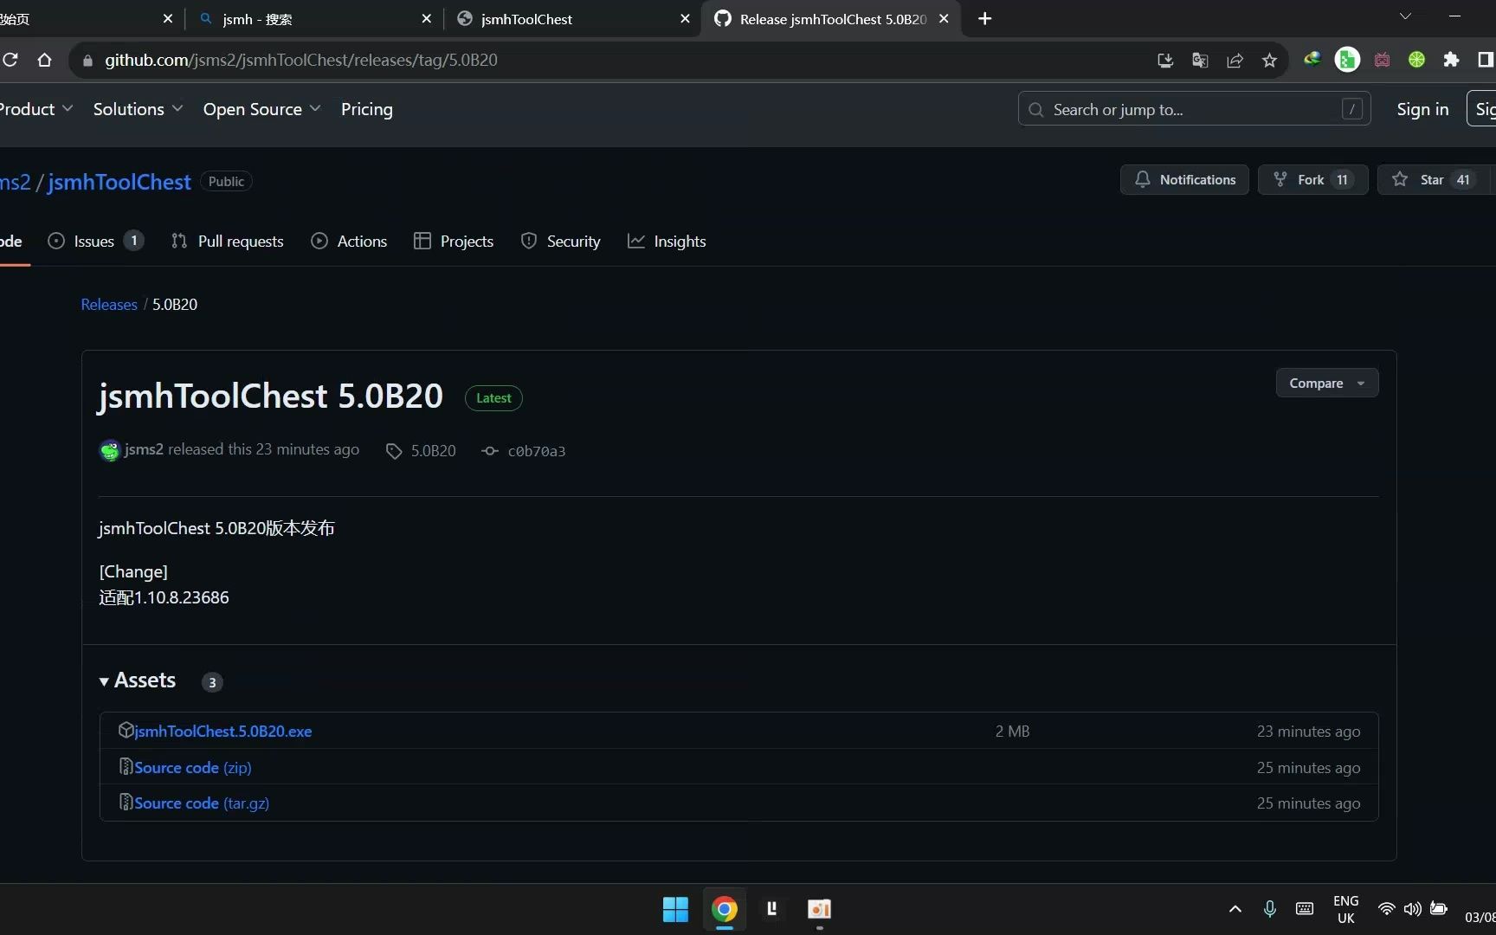
Task: Open the black L app in taskbar
Action: pos(772,909)
